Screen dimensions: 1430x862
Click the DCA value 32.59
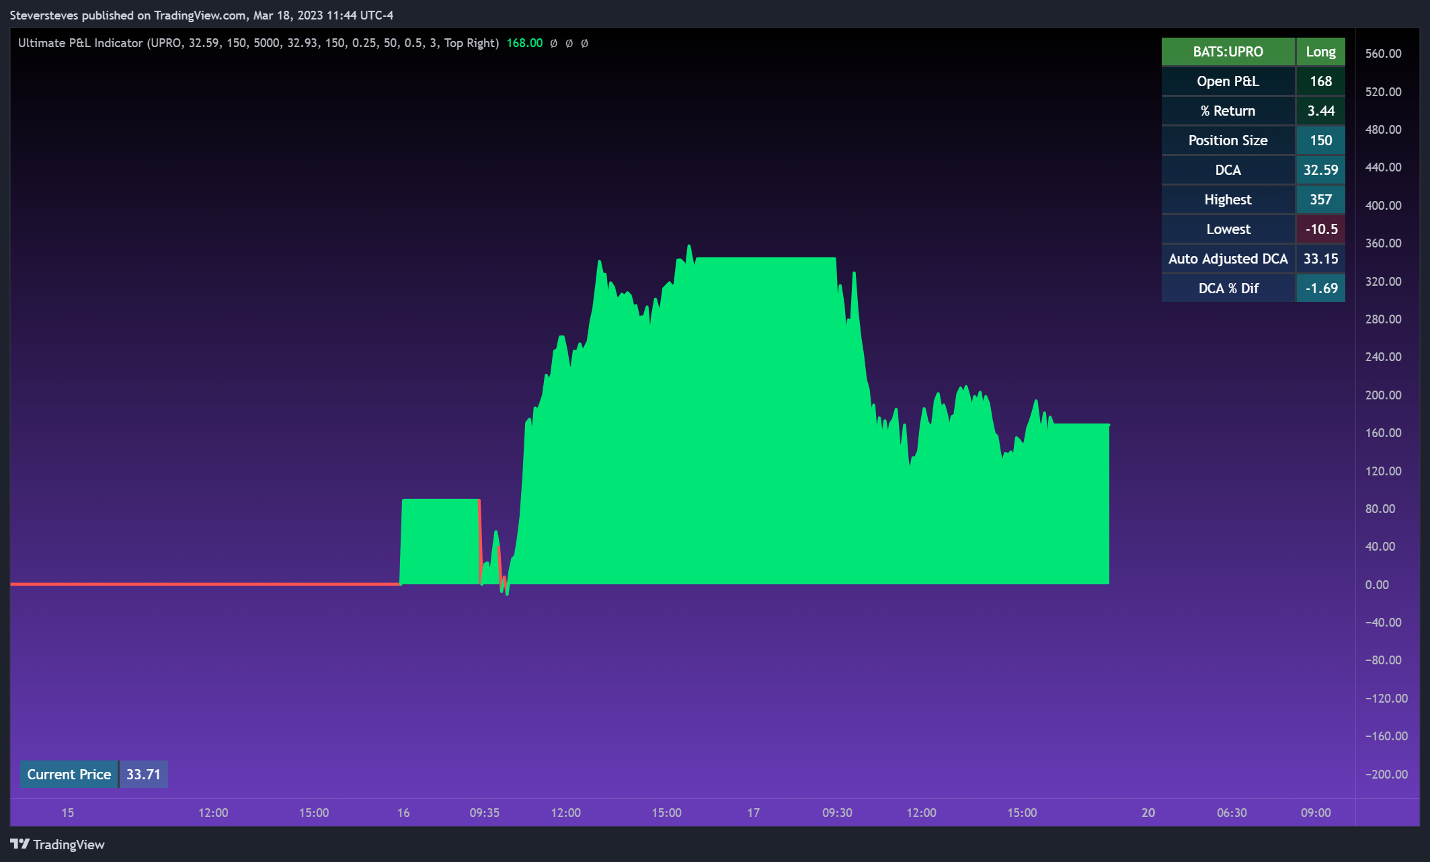(x=1320, y=170)
